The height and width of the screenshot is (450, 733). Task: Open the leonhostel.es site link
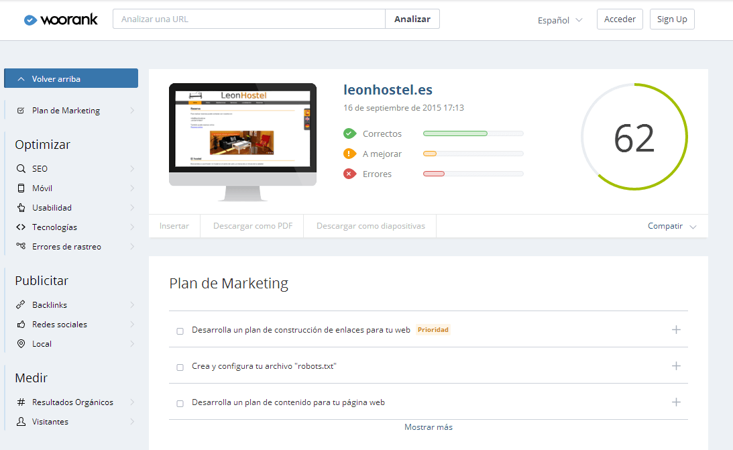click(388, 90)
